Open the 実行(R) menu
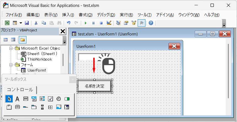The height and width of the screenshot is (122, 237). 126,15
